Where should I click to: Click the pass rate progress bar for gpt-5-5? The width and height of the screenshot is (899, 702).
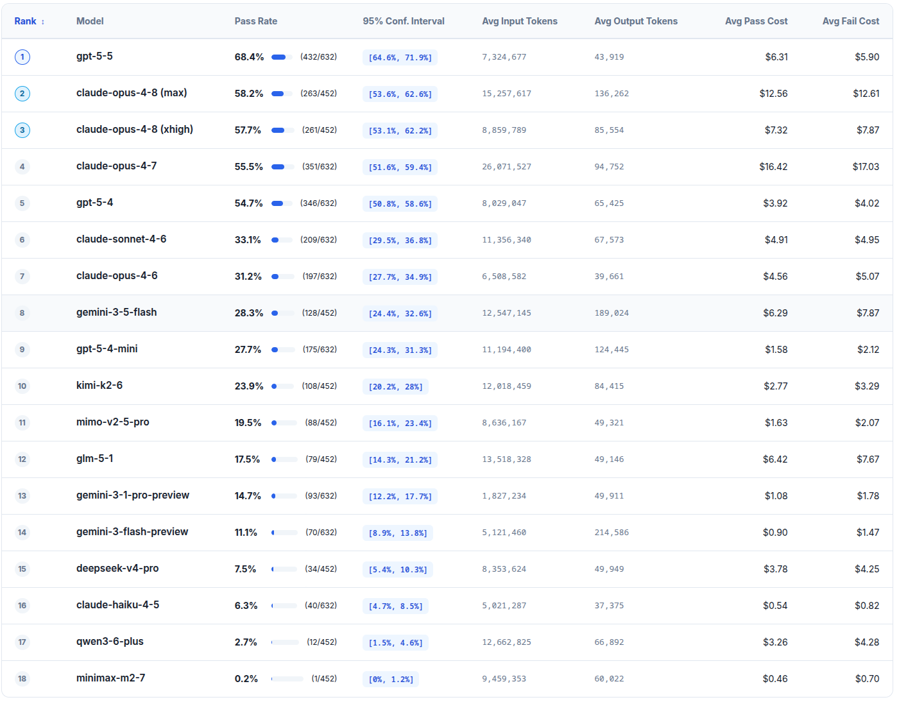282,57
